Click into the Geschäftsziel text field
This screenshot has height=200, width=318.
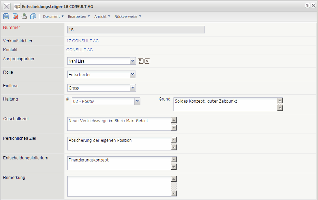pyautogui.click(x=119, y=124)
